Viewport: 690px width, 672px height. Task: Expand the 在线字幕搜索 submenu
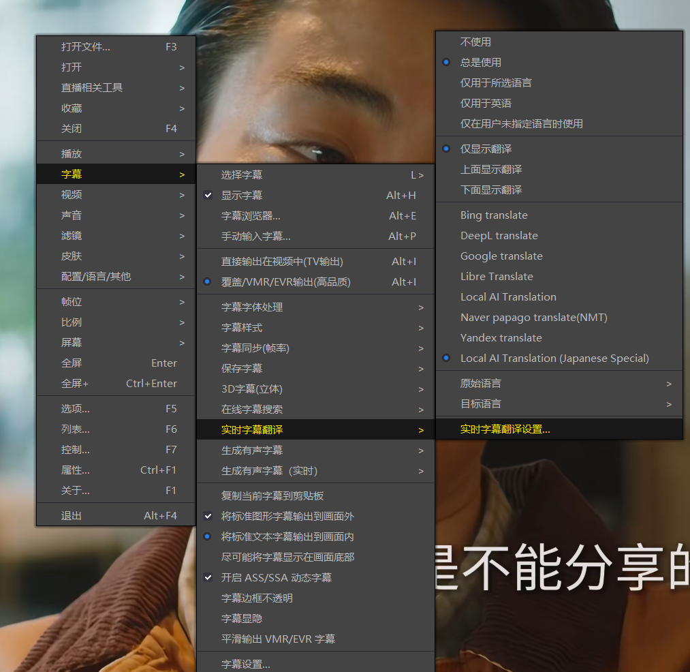click(x=315, y=409)
